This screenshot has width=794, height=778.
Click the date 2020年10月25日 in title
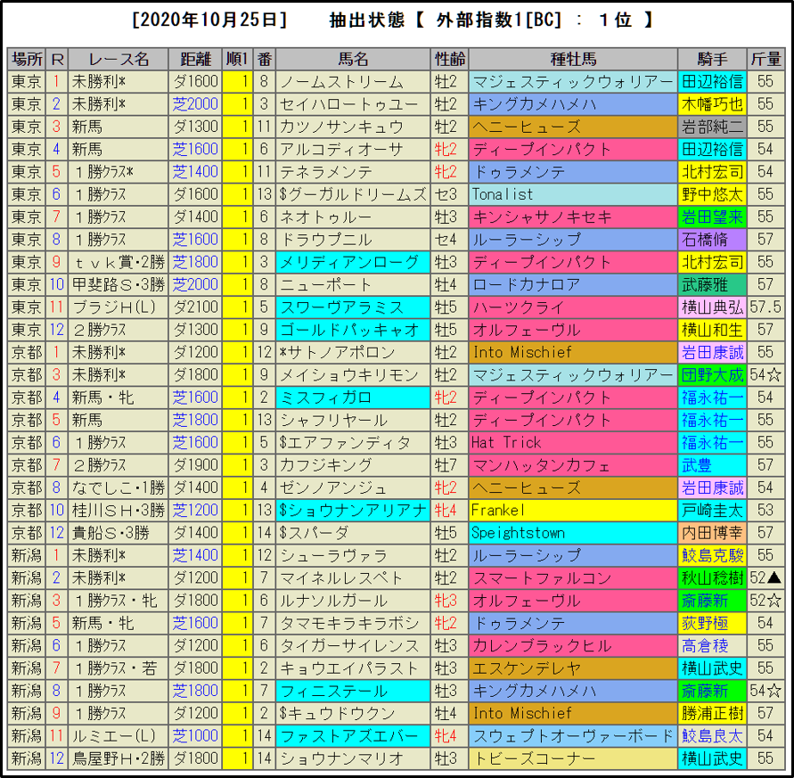[209, 20]
